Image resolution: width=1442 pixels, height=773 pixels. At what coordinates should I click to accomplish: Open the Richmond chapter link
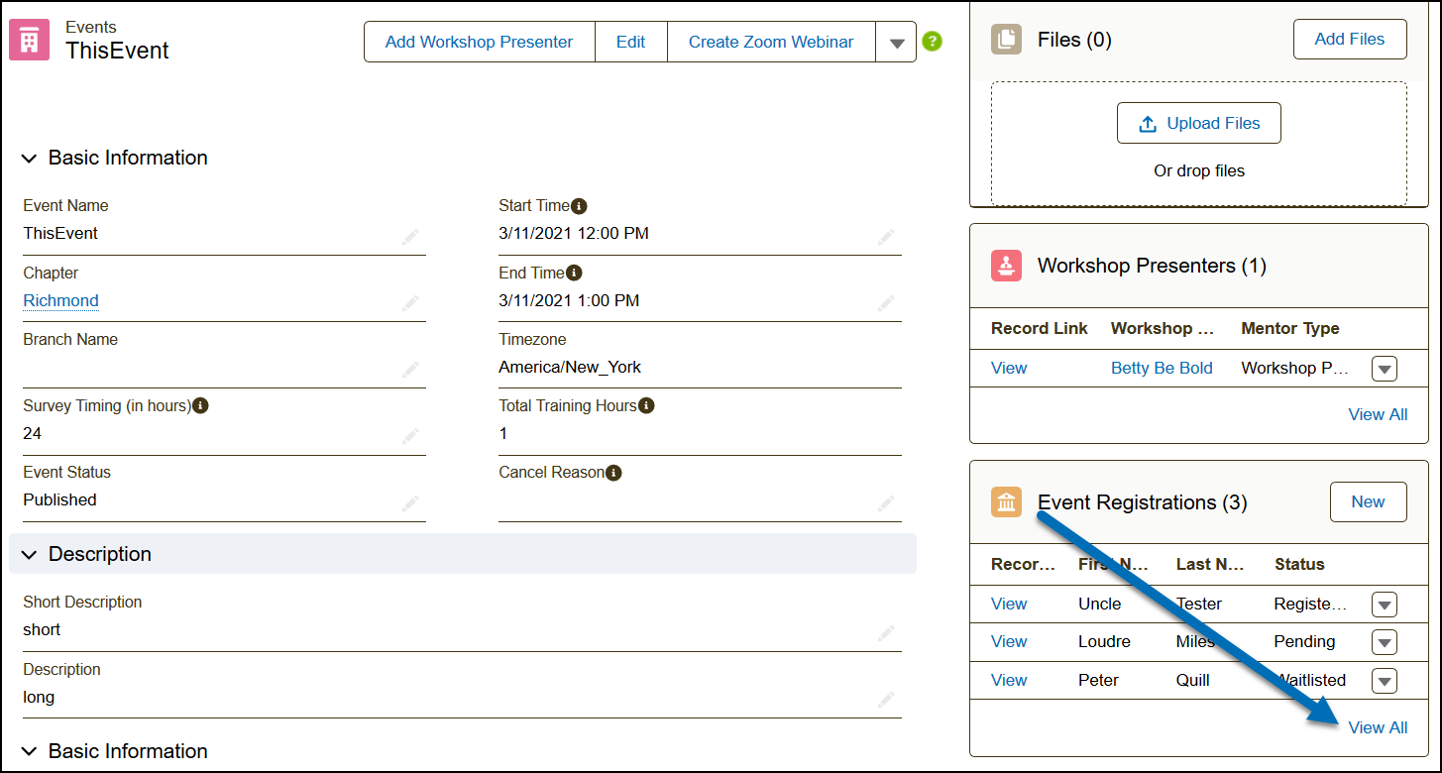pyautogui.click(x=60, y=300)
